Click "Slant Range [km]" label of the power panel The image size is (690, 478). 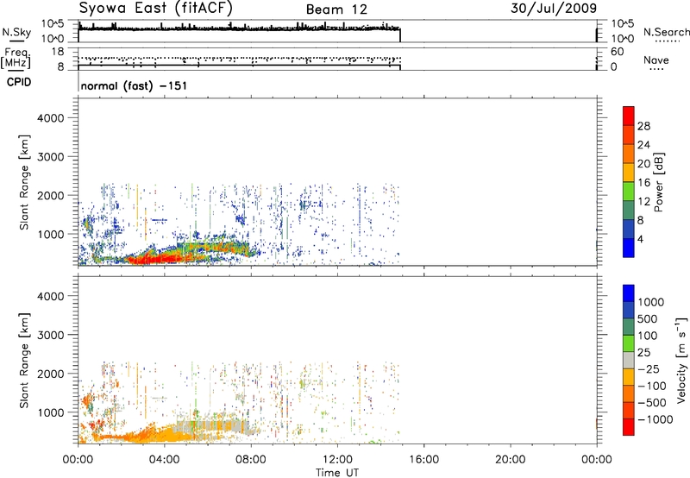point(24,182)
